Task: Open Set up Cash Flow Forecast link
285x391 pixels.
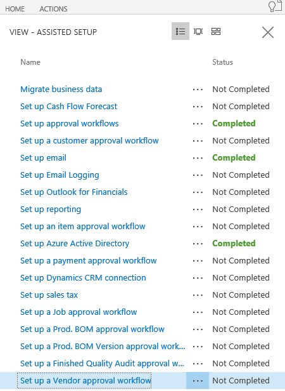Action: coord(68,107)
